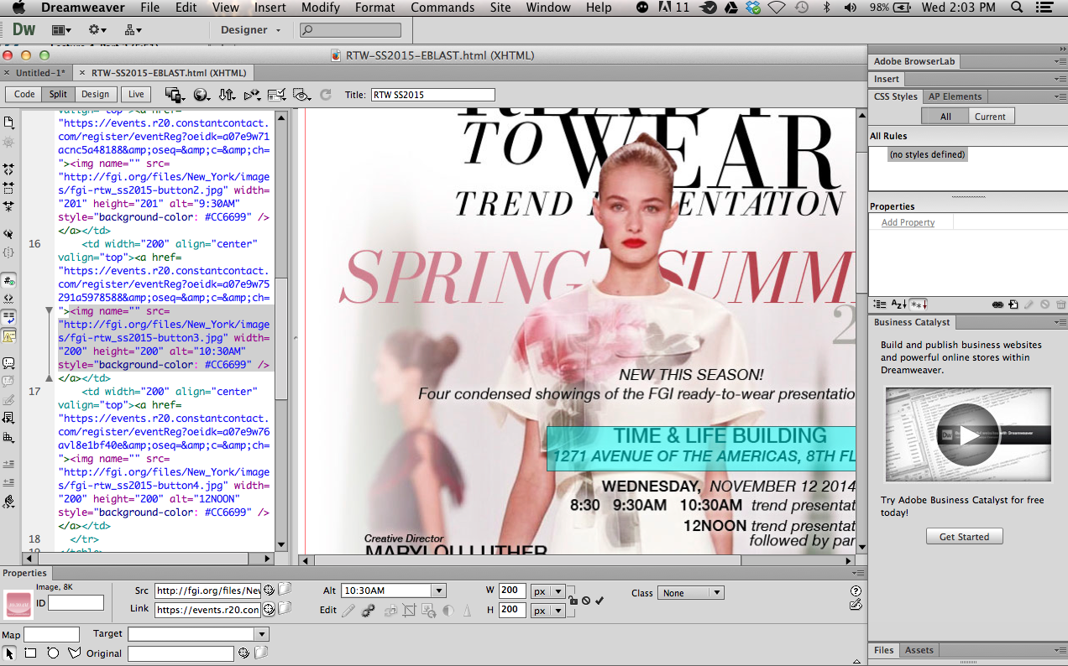Toggle Highlight Invalid Code icon
The height and width of the screenshot is (666, 1068).
[9, 298]
